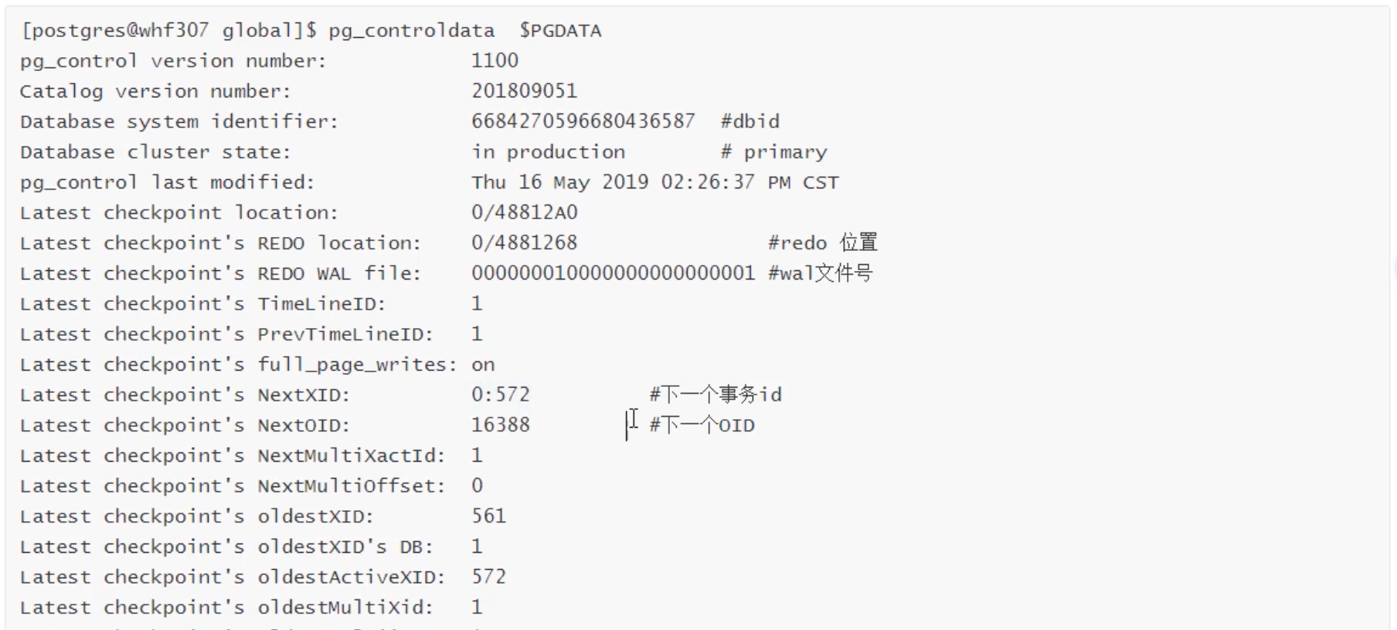The height and width of the screenshot is (630, 1397).
Task: Click the "Latest checkpoint's NextOID:" label
Action: pos(185,425)
